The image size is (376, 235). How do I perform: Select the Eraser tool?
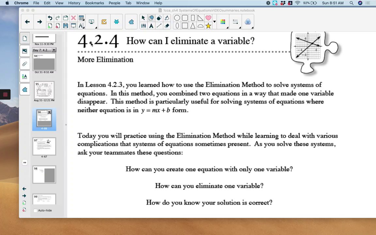(167, 26)
